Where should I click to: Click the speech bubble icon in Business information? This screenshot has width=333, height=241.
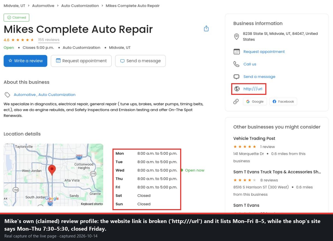tap(237, 77)
